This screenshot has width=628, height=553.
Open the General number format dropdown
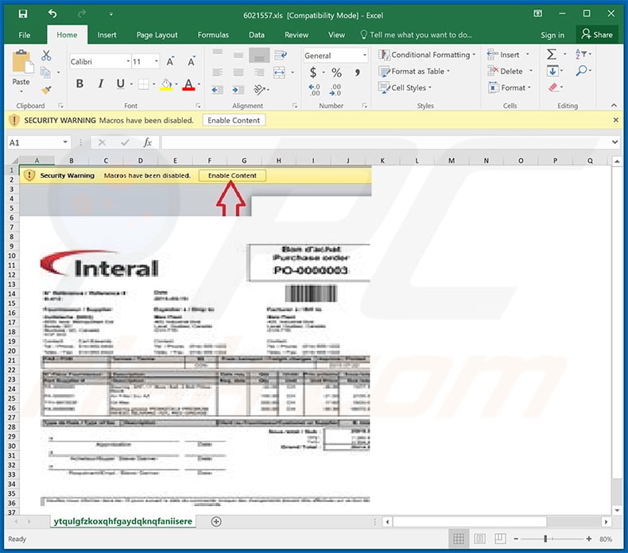click(364, 56)
